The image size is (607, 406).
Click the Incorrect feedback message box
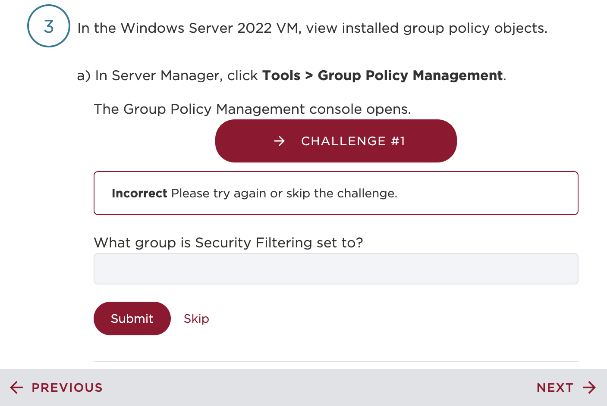tap(336, 193)
